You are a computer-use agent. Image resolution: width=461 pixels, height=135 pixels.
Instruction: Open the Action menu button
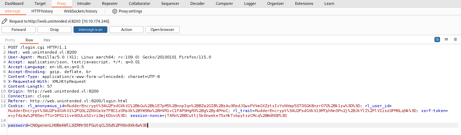[x=126, y=30]
